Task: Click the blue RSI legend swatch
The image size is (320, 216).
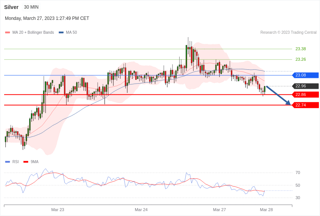Action: tap(8, 162)
